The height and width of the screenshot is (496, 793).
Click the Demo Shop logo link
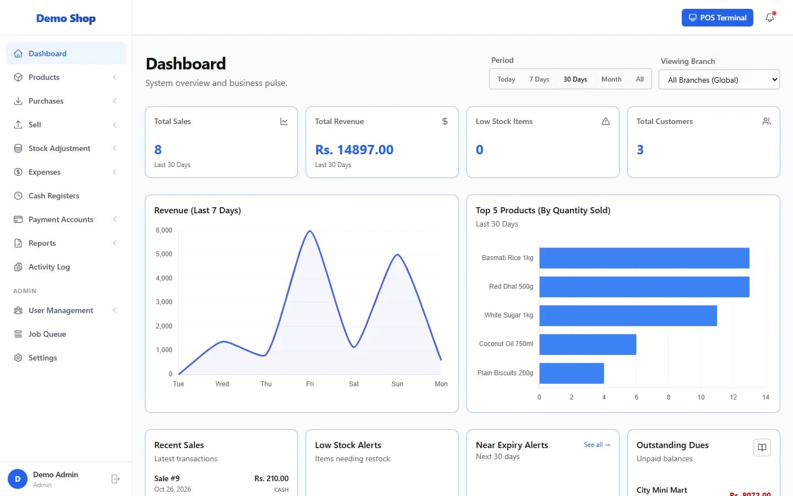tap(66, 18)
